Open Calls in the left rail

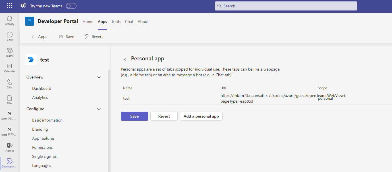pos(10,84)
